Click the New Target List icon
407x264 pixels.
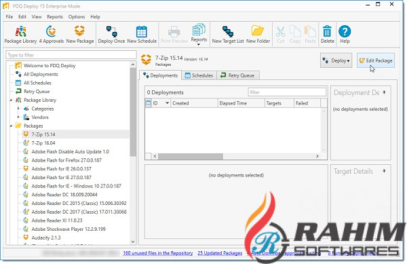tap(228, 35)
